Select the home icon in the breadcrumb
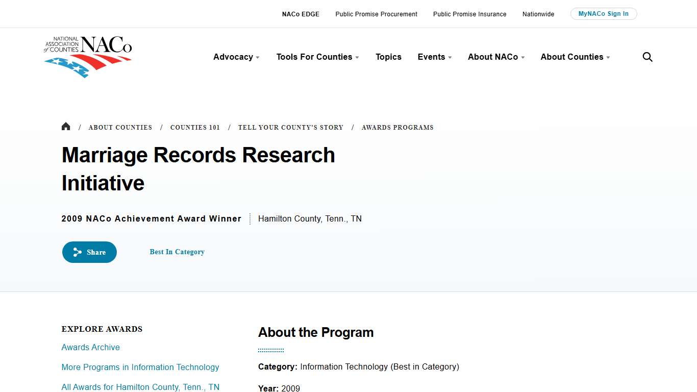 (66, 126)
